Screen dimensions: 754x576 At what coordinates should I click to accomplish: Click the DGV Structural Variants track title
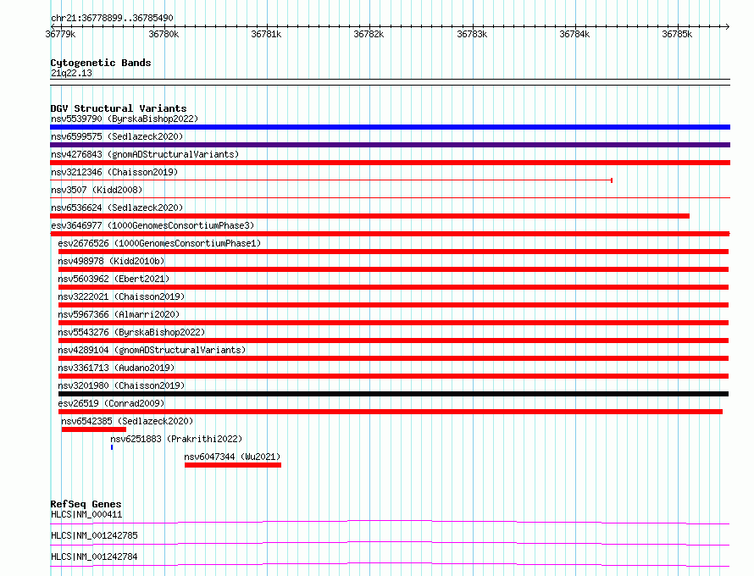tap(119, 108)
